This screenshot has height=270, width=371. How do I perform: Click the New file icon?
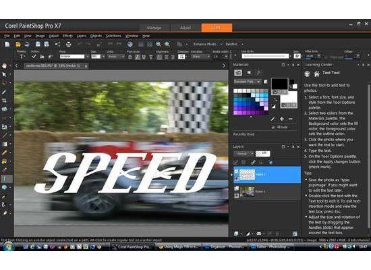coord(7,45)
